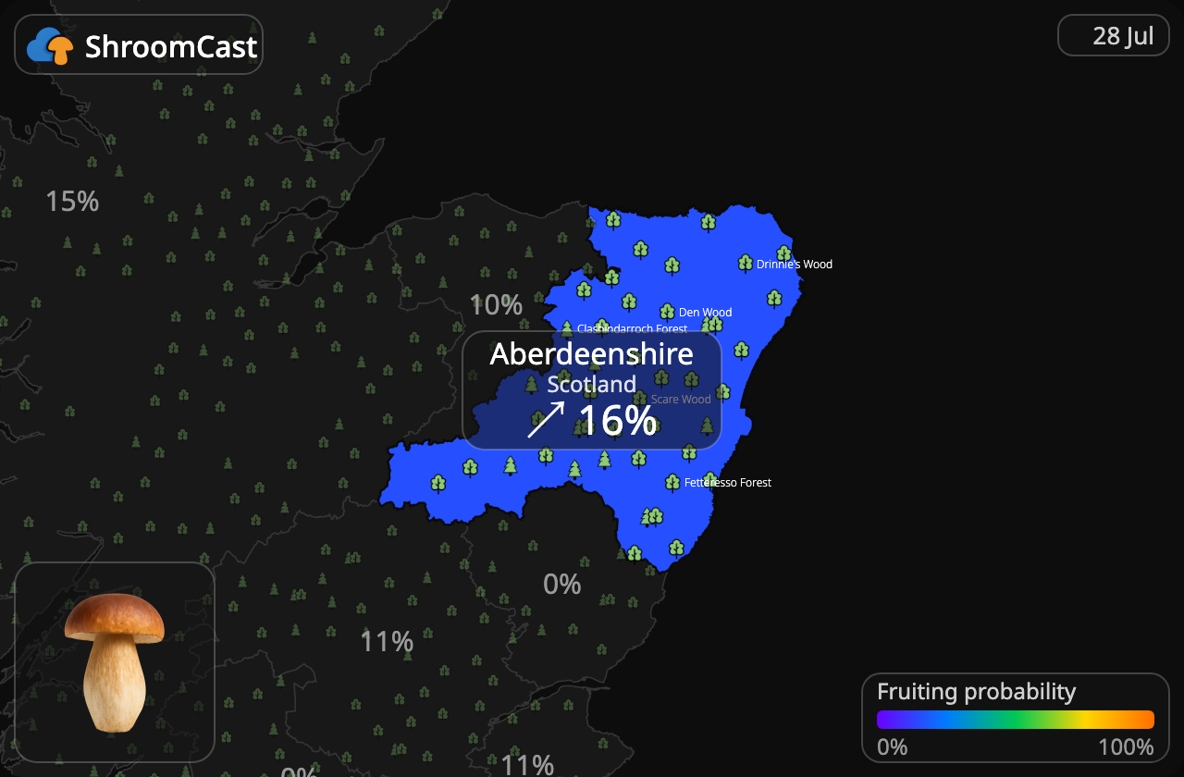
Task: Click the Fetteresso Forest label
Action: point(728,483)
